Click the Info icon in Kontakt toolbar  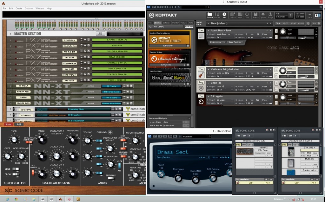224,15
